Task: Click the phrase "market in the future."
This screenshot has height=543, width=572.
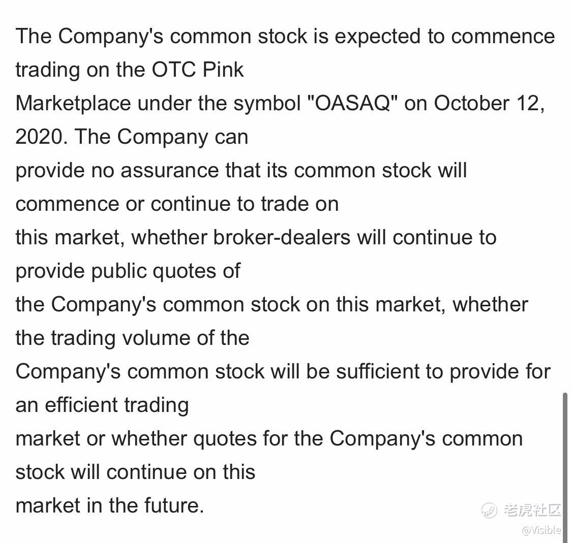Action: pyautogui.click(x=110, y=505)
